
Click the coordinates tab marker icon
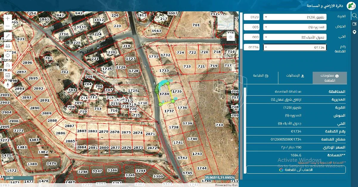pyautogui.click(x=303, y=76)
